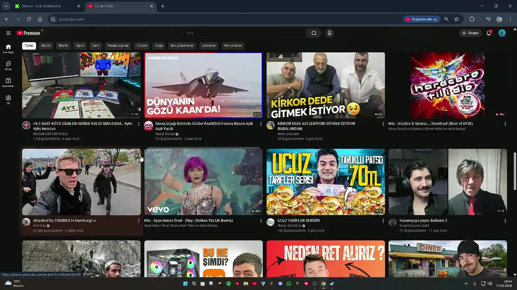This screenshot has width=517, height=290.
Task: Open YouTube notifications bell
Action: (489, 33)
